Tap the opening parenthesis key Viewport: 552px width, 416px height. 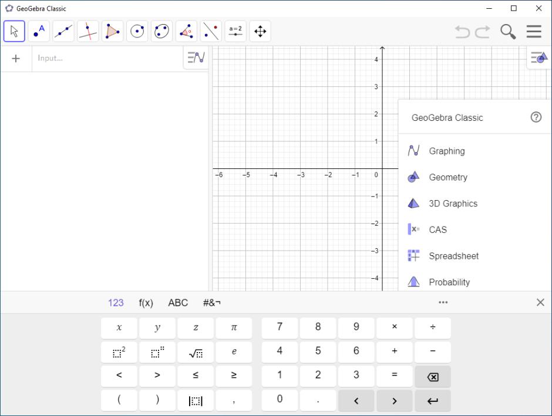[x=119, y=400]
